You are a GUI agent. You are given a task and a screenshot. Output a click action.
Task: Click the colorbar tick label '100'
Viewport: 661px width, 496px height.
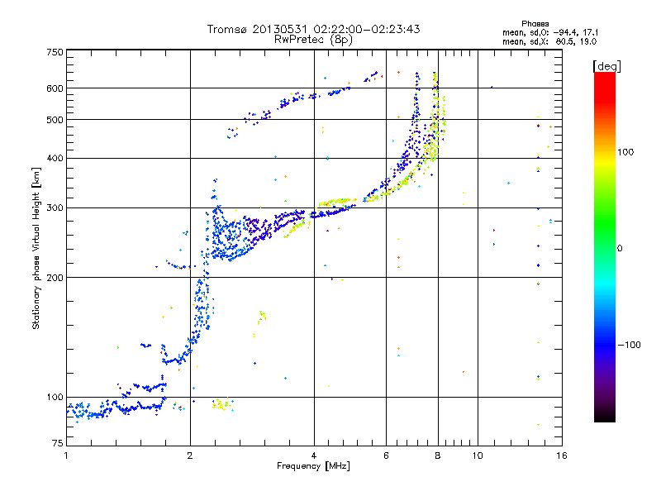click(x=625, y=152)
